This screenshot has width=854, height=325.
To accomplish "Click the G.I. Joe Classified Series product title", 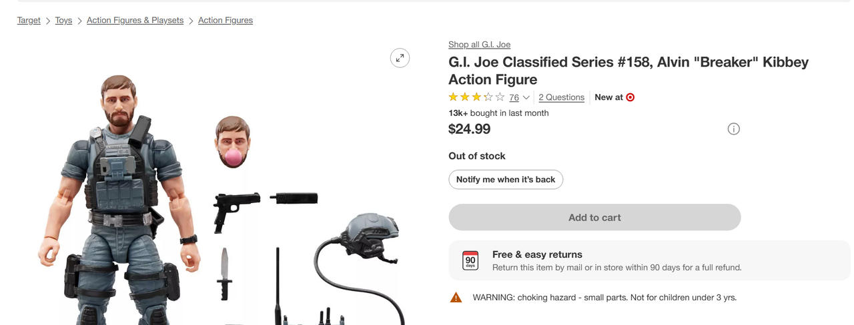I will [x=628, y=71].
